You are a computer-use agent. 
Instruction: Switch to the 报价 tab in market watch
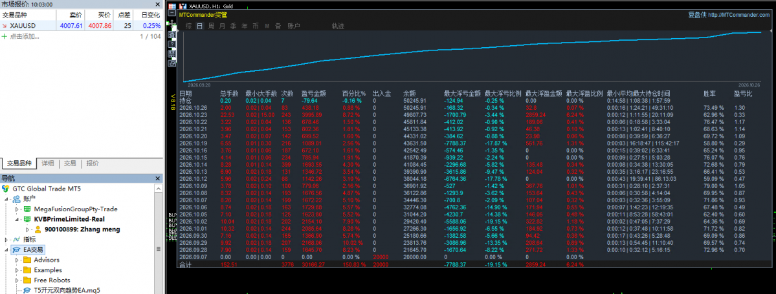click(92, 163)
